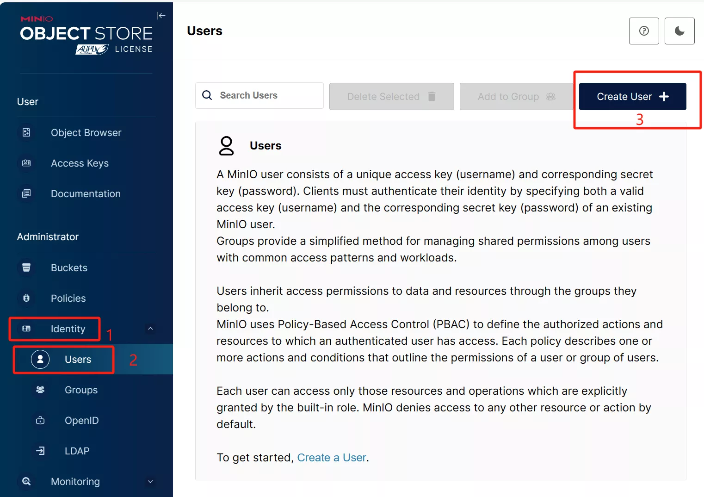Click the LDAP login arrow icon
704x497 pixels.
pos(40,451)
